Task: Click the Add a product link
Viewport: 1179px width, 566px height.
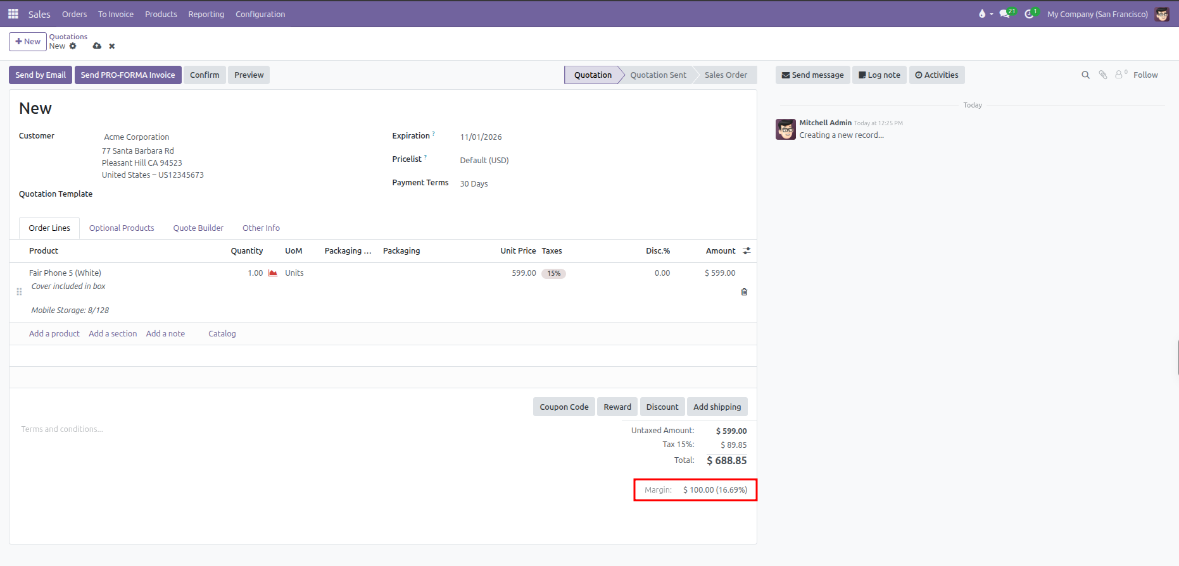Action: 54,334
